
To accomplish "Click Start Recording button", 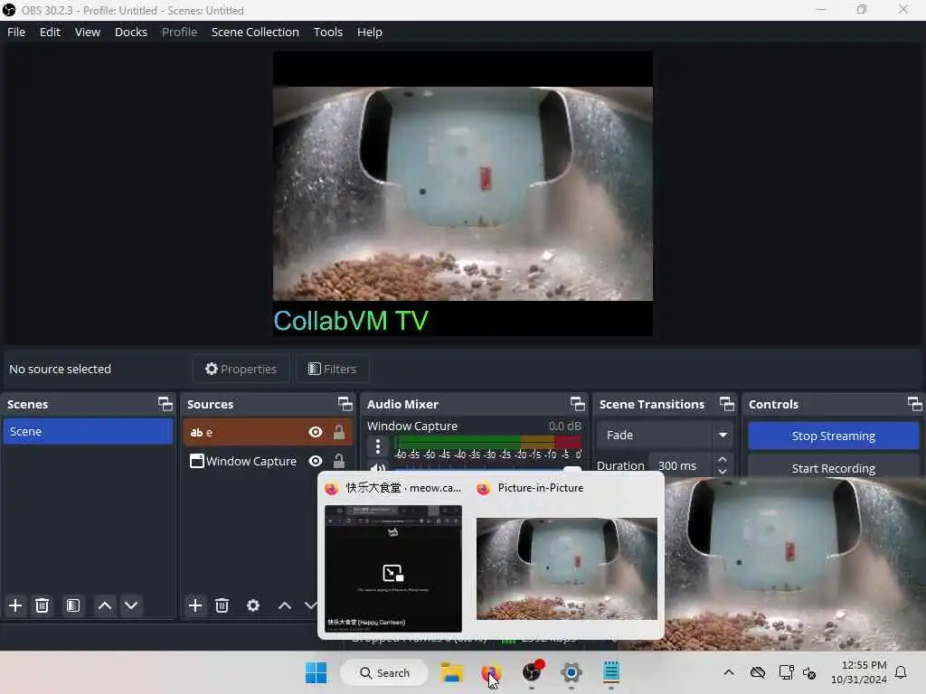I will [833, 468].
